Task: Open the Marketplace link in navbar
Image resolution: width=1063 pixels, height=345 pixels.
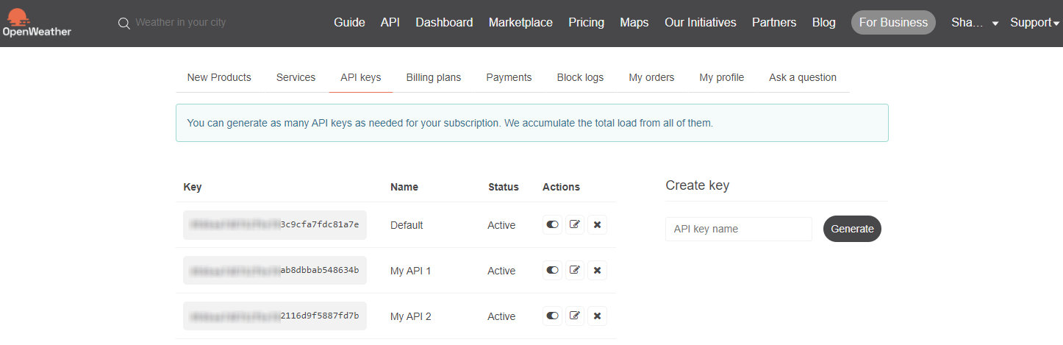Action: tap(520, 23)
